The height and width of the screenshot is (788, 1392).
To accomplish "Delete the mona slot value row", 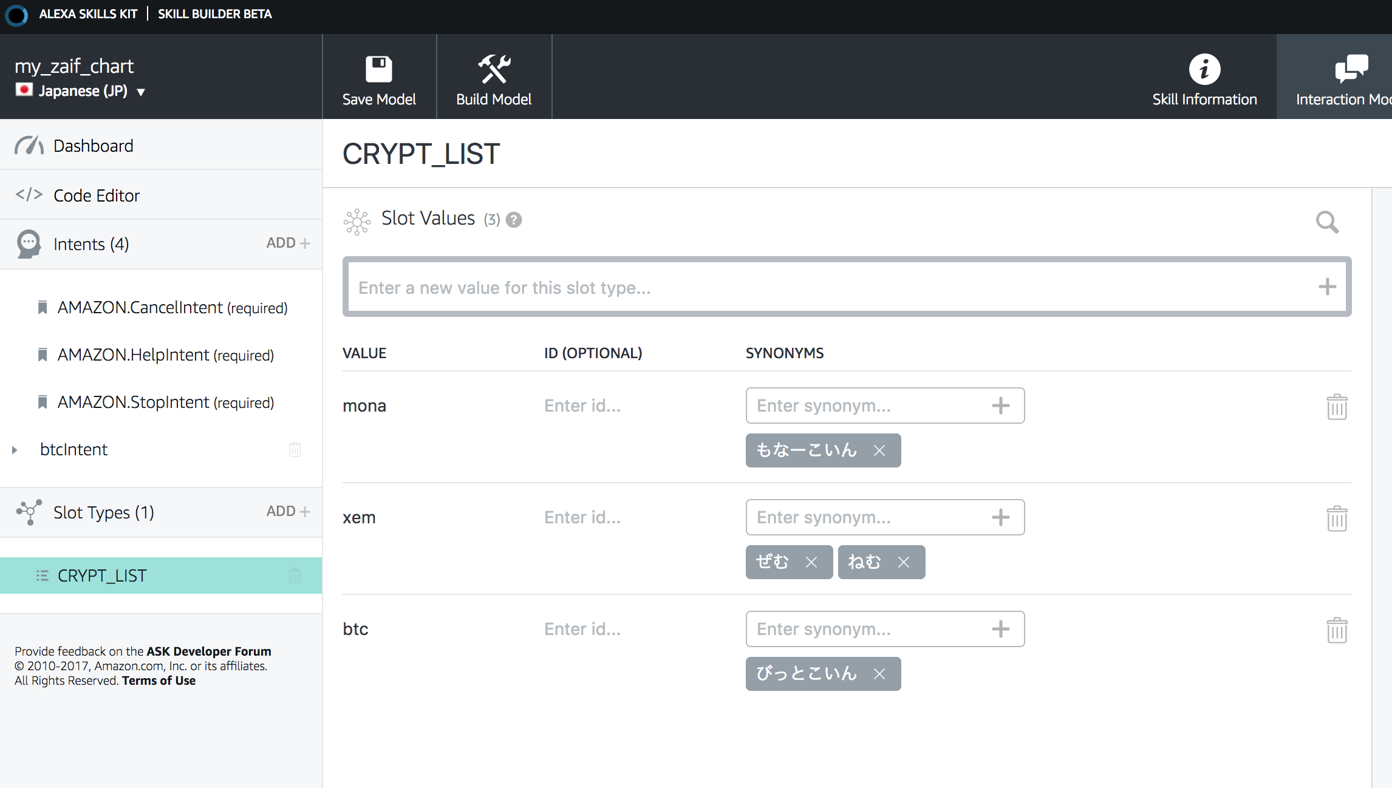I will click(x=1337, y=407).
